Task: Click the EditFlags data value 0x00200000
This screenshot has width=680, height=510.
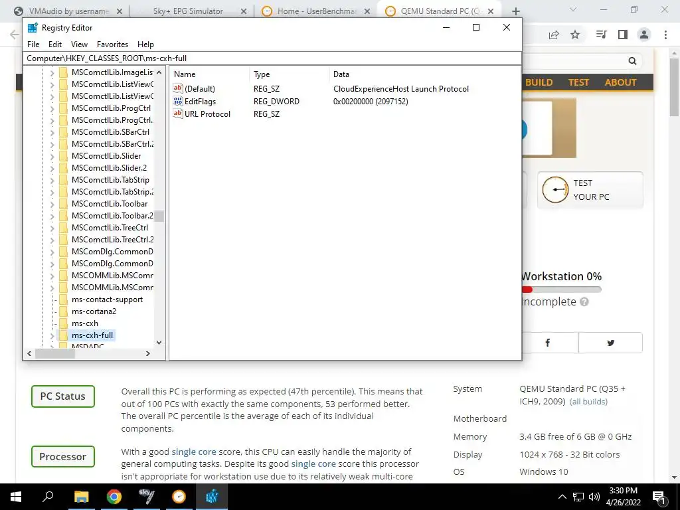Action: [371, 101]
